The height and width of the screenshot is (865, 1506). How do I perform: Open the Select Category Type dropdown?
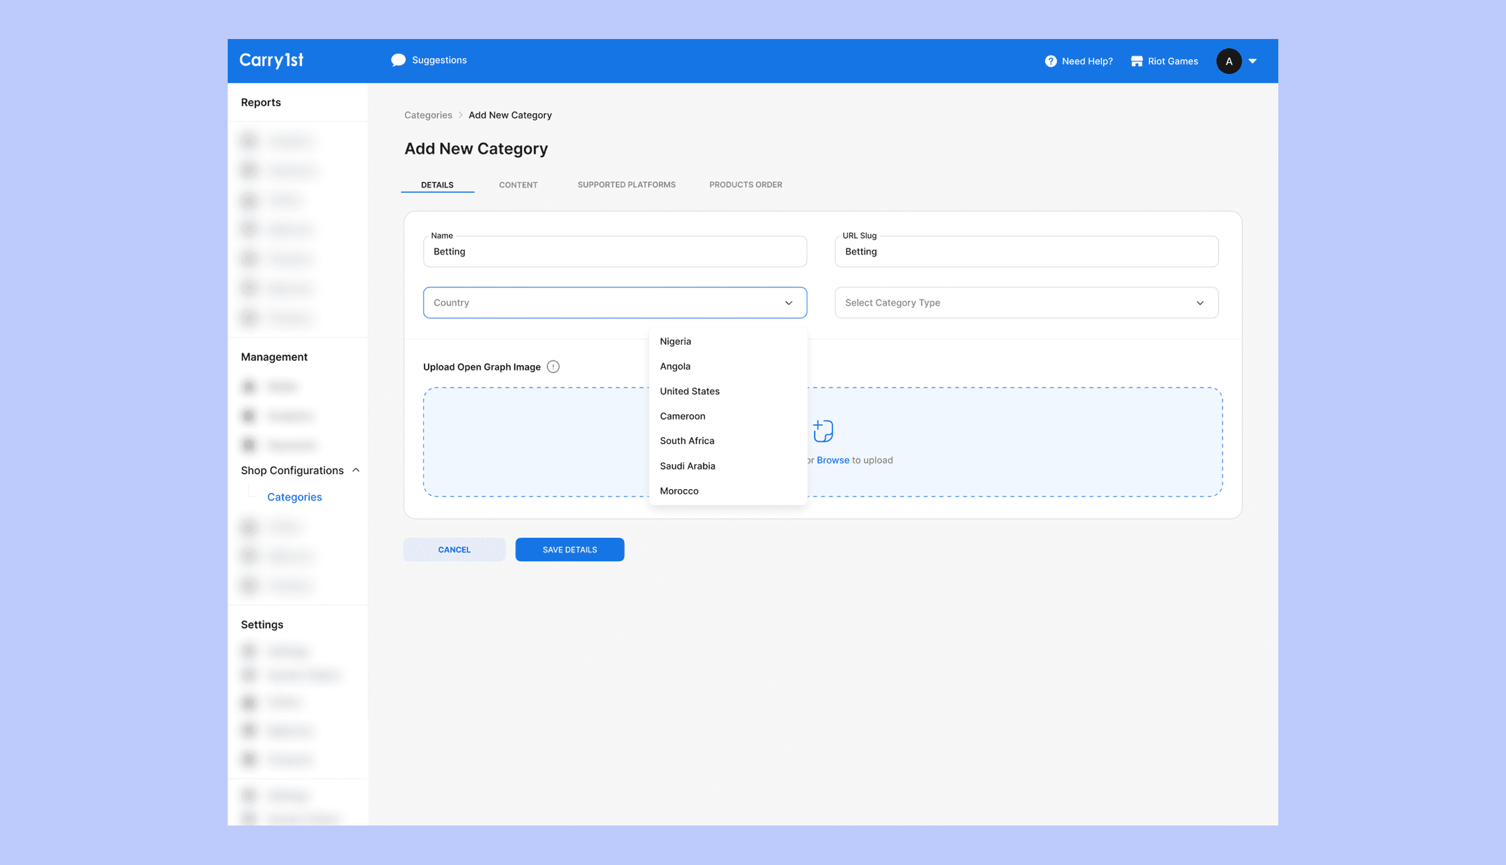[x=1026, y=303]
